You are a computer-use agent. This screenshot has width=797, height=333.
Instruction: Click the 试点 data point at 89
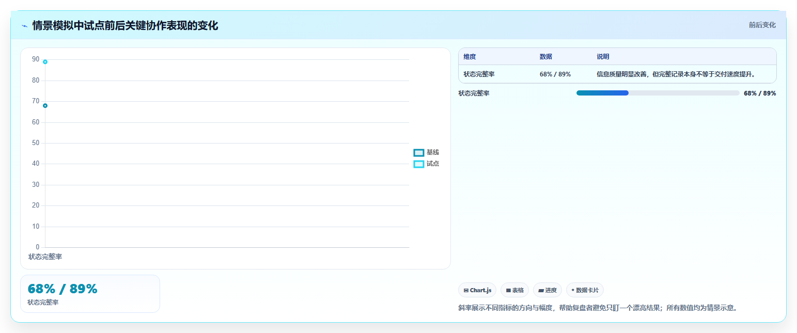coord(45,62)
